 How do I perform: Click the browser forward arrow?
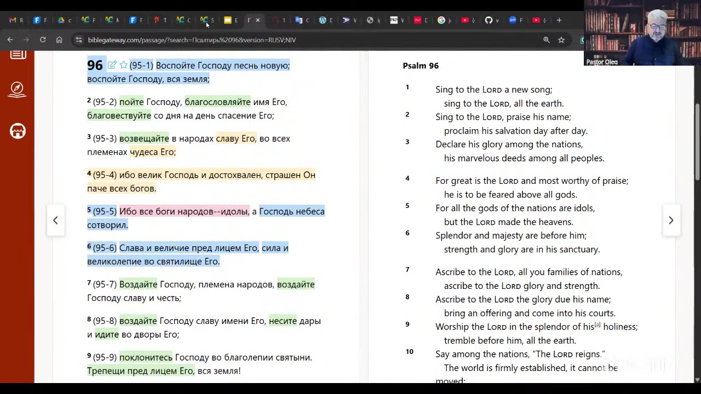26,39
